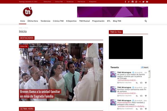167x111 pixels.
Task: Expand Mostrar resumen on the balnearios tweet
Action: tap(124, 96)
